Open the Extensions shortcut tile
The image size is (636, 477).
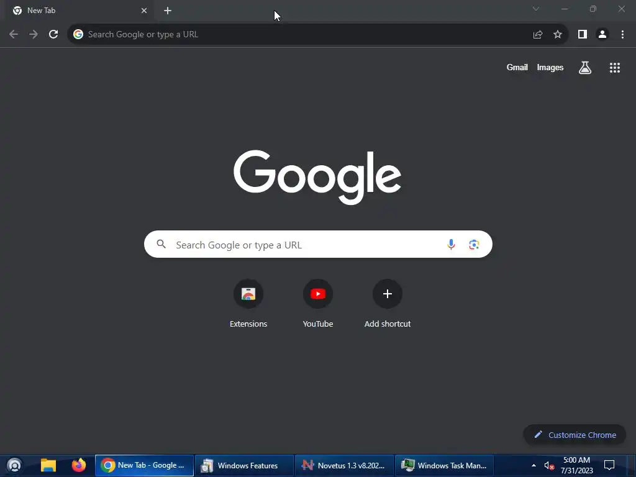click(x=248, y=303)
